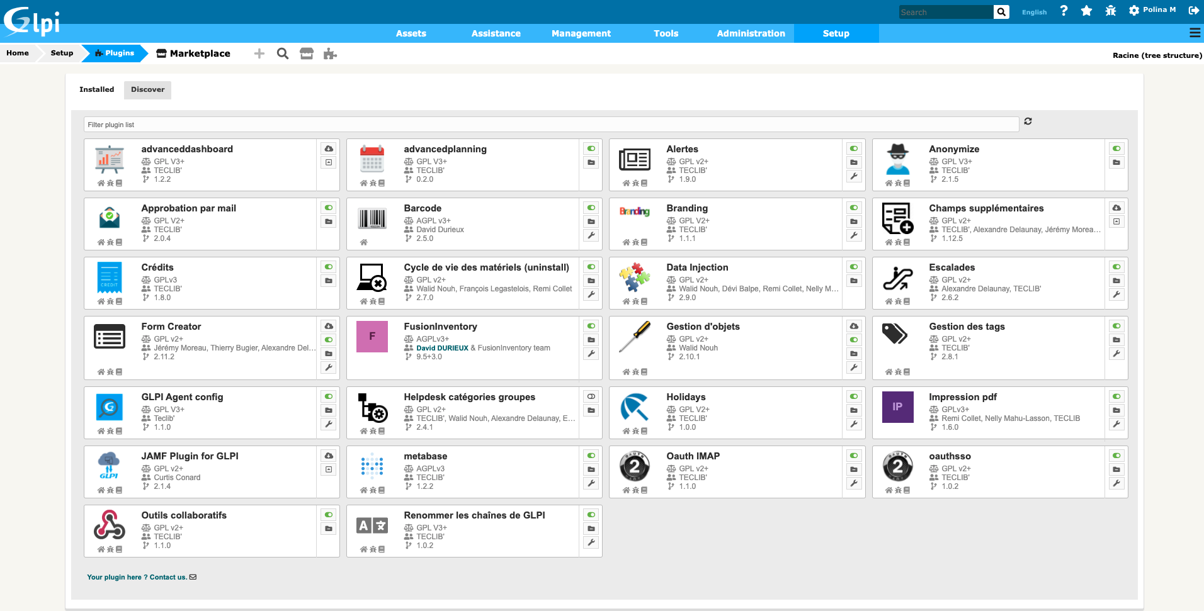Open Barcode plugin configuration wrench

pos(591,235)
